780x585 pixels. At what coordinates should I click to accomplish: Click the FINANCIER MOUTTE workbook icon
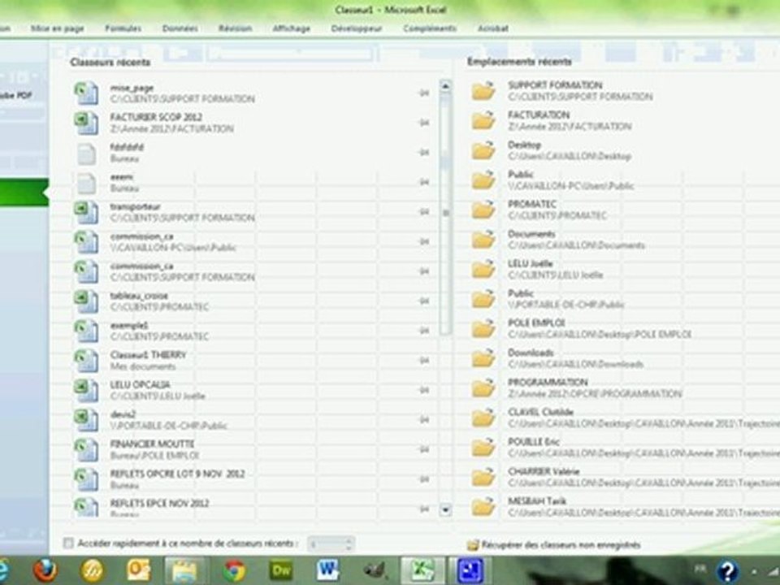[87, 449]
